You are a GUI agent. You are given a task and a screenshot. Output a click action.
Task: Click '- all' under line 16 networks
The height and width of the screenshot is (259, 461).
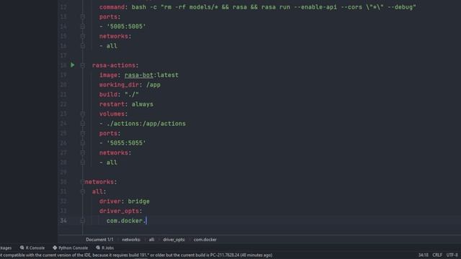coord(108,46)
